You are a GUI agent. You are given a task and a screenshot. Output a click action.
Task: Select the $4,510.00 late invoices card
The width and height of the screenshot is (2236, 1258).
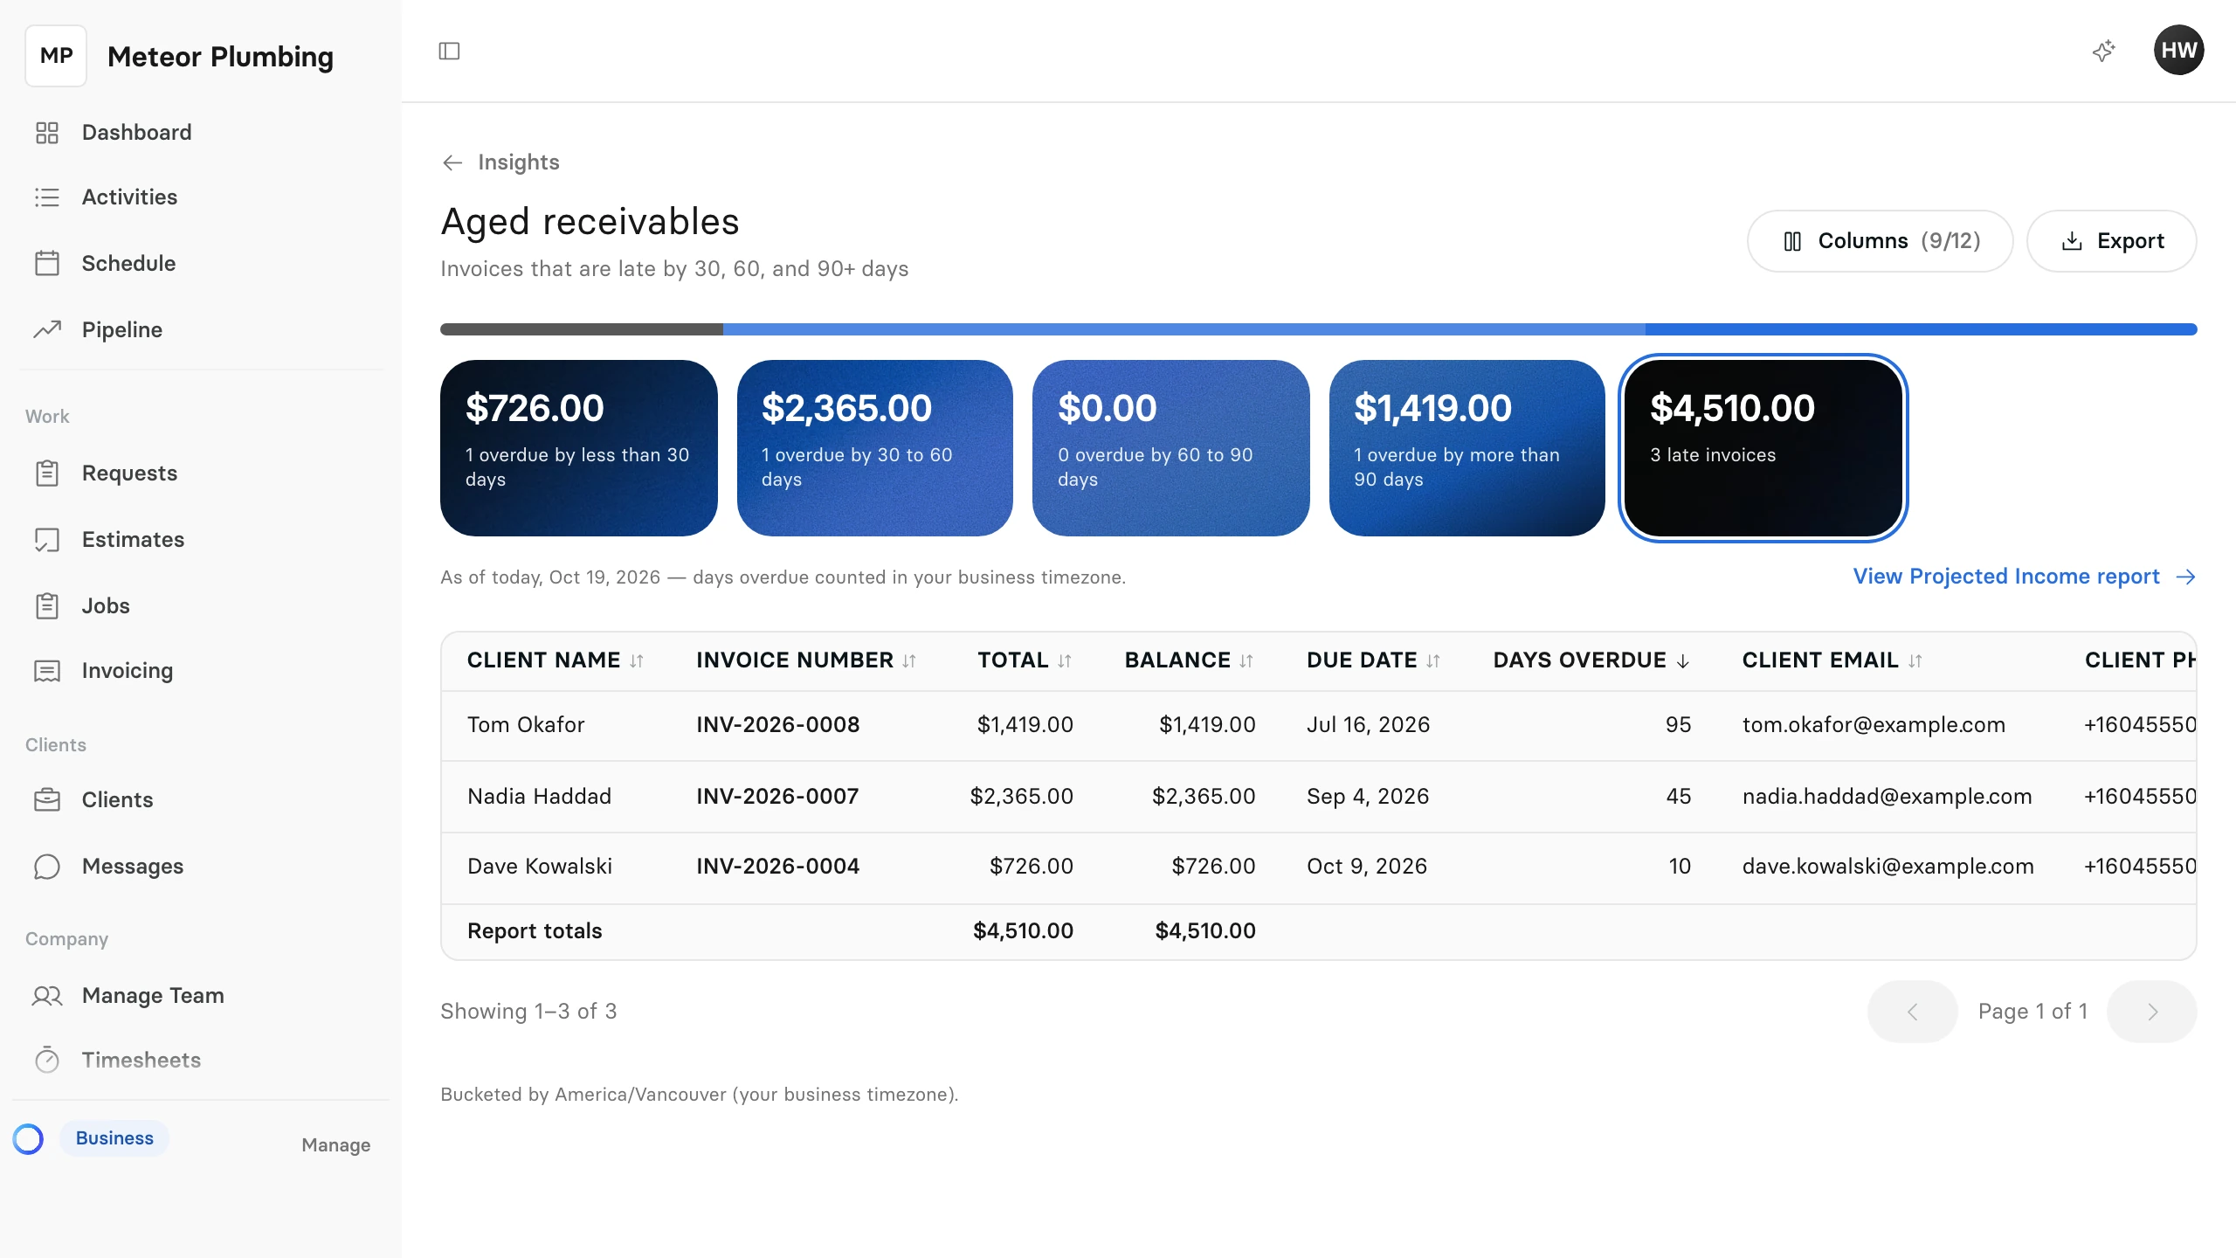coord(1763,448)
